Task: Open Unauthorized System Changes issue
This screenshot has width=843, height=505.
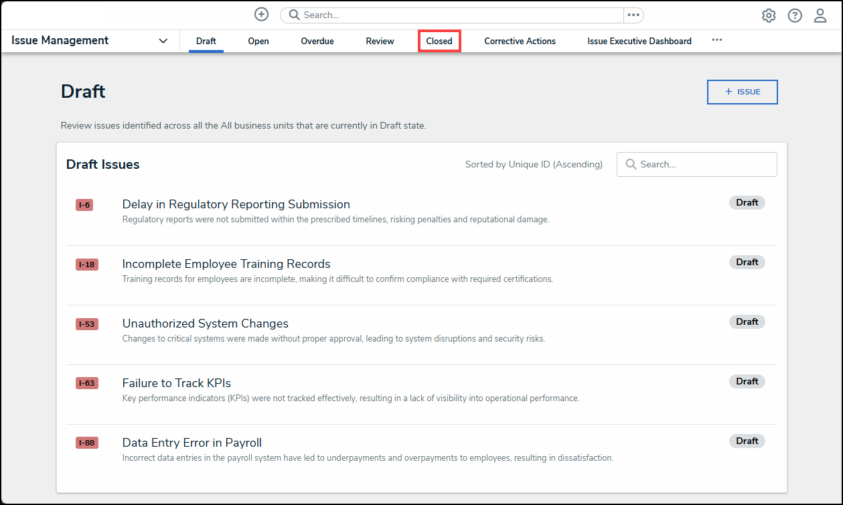Action: 205,323
